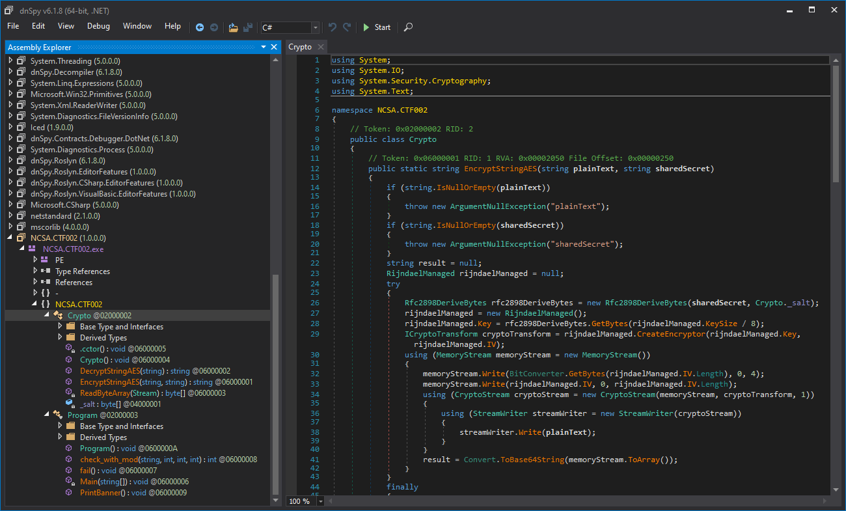This screenshot has width=846, height=511.
Task: Close the Crypto tab
Action: pyautogui.click(x=321, y=47)
